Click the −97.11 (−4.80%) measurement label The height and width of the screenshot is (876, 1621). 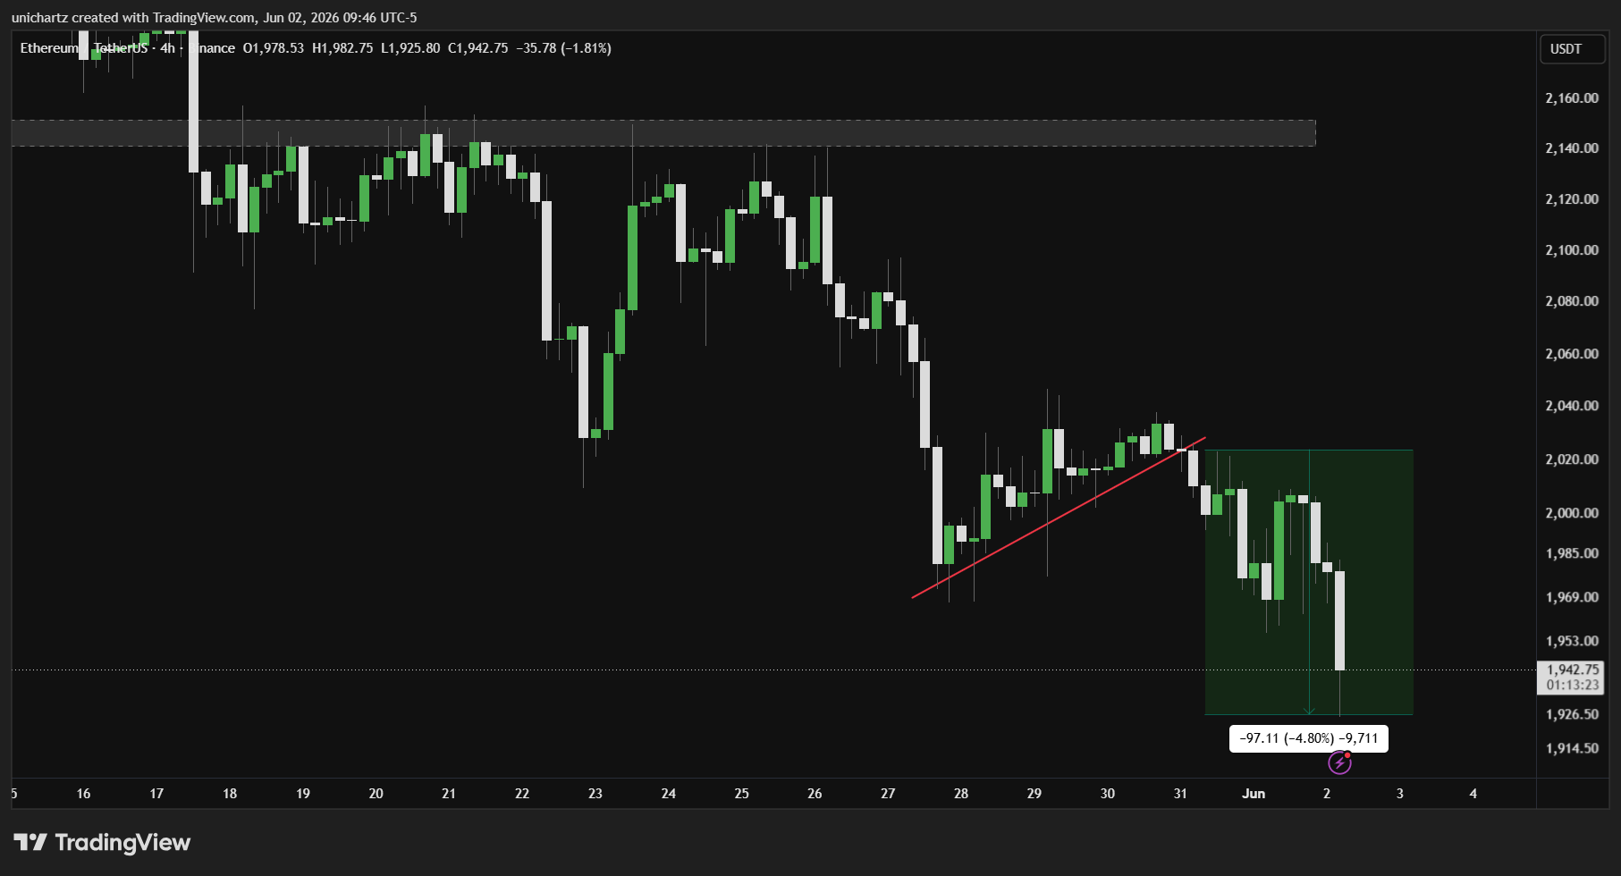point(1308,738)
